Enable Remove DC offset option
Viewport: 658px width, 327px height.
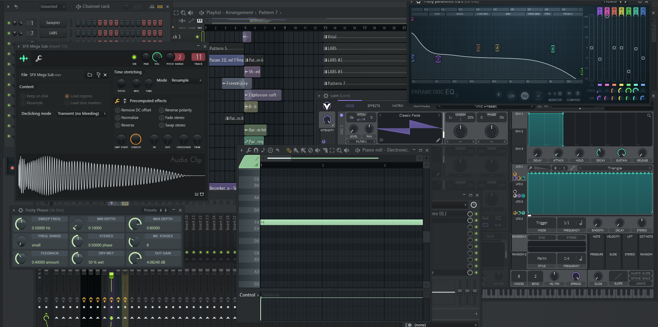(118, 110)
